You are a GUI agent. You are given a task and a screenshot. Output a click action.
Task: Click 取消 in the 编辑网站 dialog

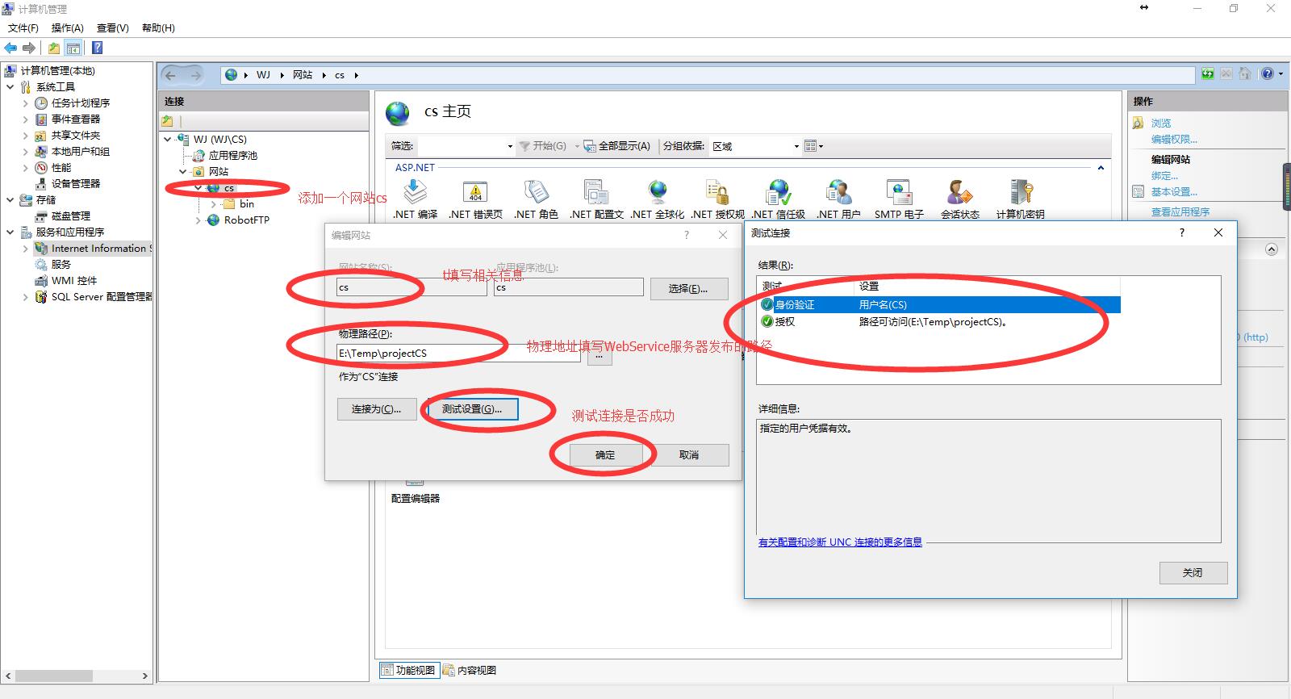coord(689,455)
